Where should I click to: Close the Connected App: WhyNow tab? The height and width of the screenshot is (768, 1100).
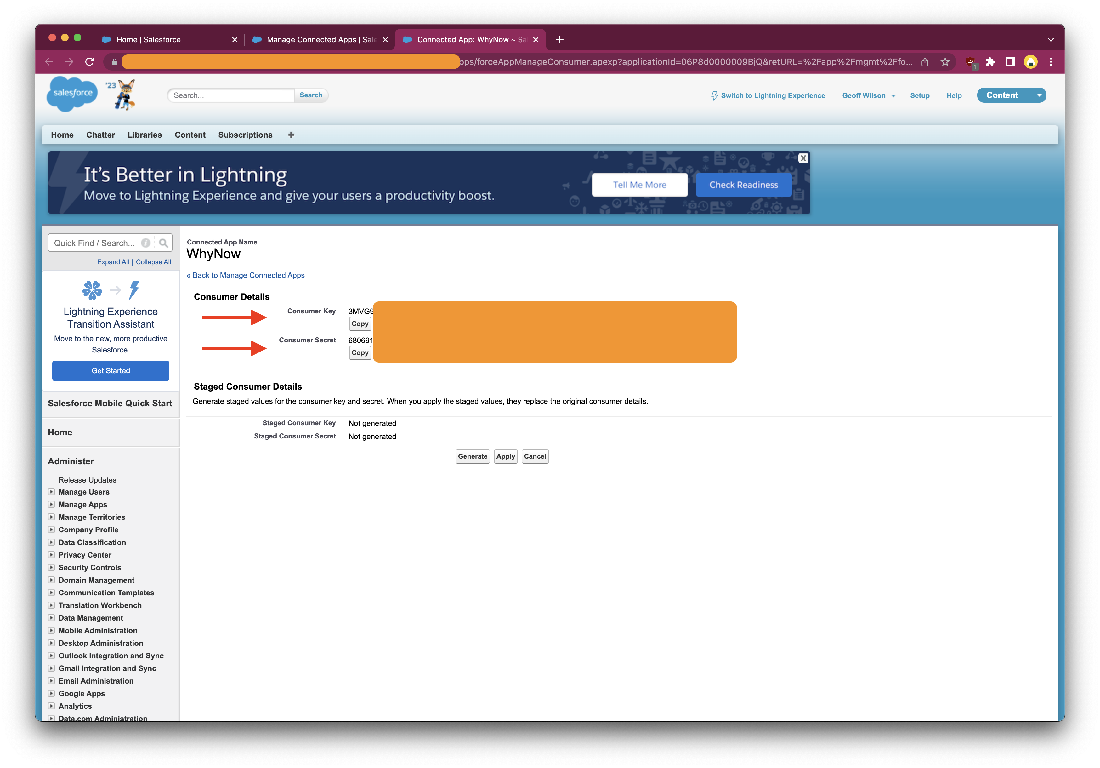pos(536,40)
